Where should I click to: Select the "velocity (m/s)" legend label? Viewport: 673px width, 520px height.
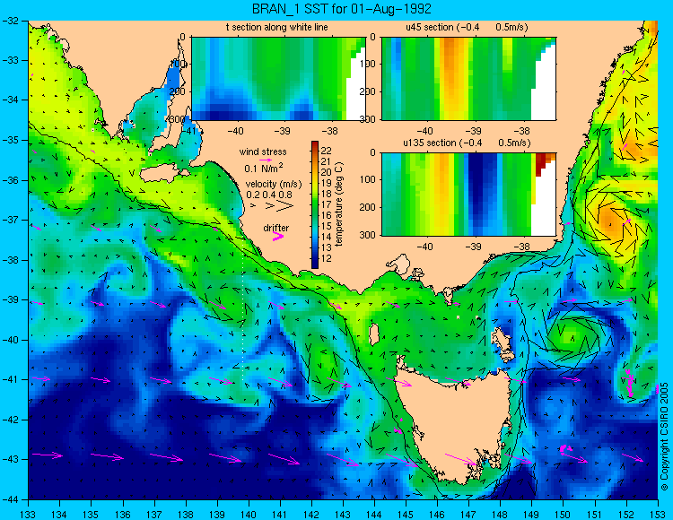click(274, 185)
